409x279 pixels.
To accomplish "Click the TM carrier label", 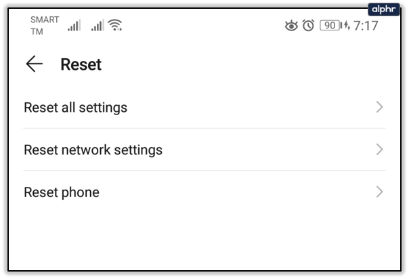I will (x=37, y=32).
